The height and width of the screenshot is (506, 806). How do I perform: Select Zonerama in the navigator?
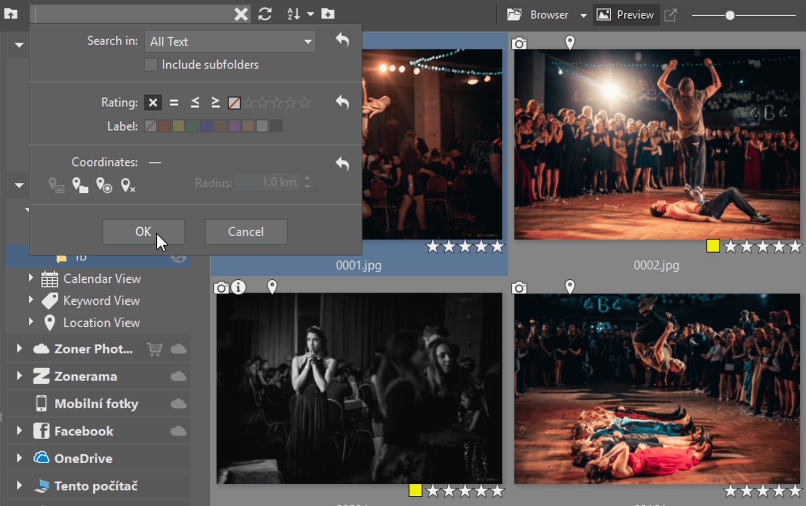pos(85,376)
